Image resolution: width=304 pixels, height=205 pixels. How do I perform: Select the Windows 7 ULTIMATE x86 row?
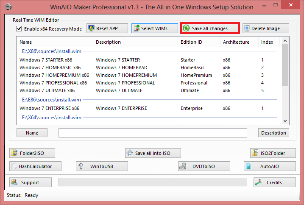(x=47, y=90)
